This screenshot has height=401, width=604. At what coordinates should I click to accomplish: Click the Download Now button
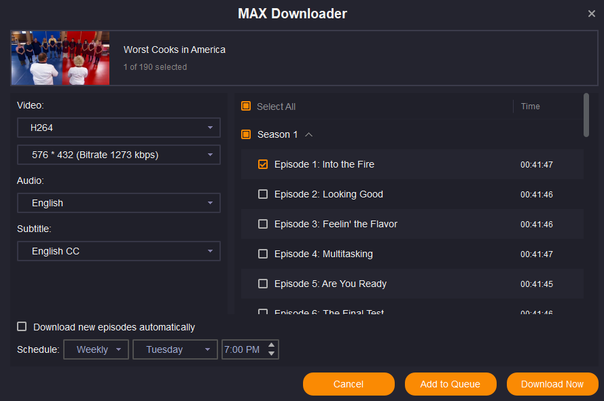(552, 384)
